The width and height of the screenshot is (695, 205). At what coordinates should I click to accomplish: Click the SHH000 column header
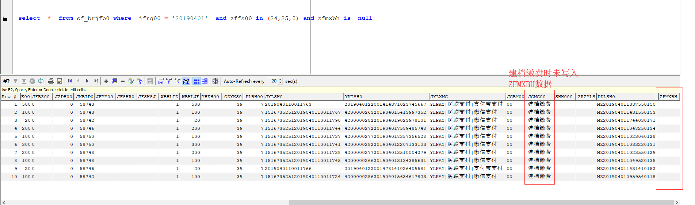[x=565, y=97]
